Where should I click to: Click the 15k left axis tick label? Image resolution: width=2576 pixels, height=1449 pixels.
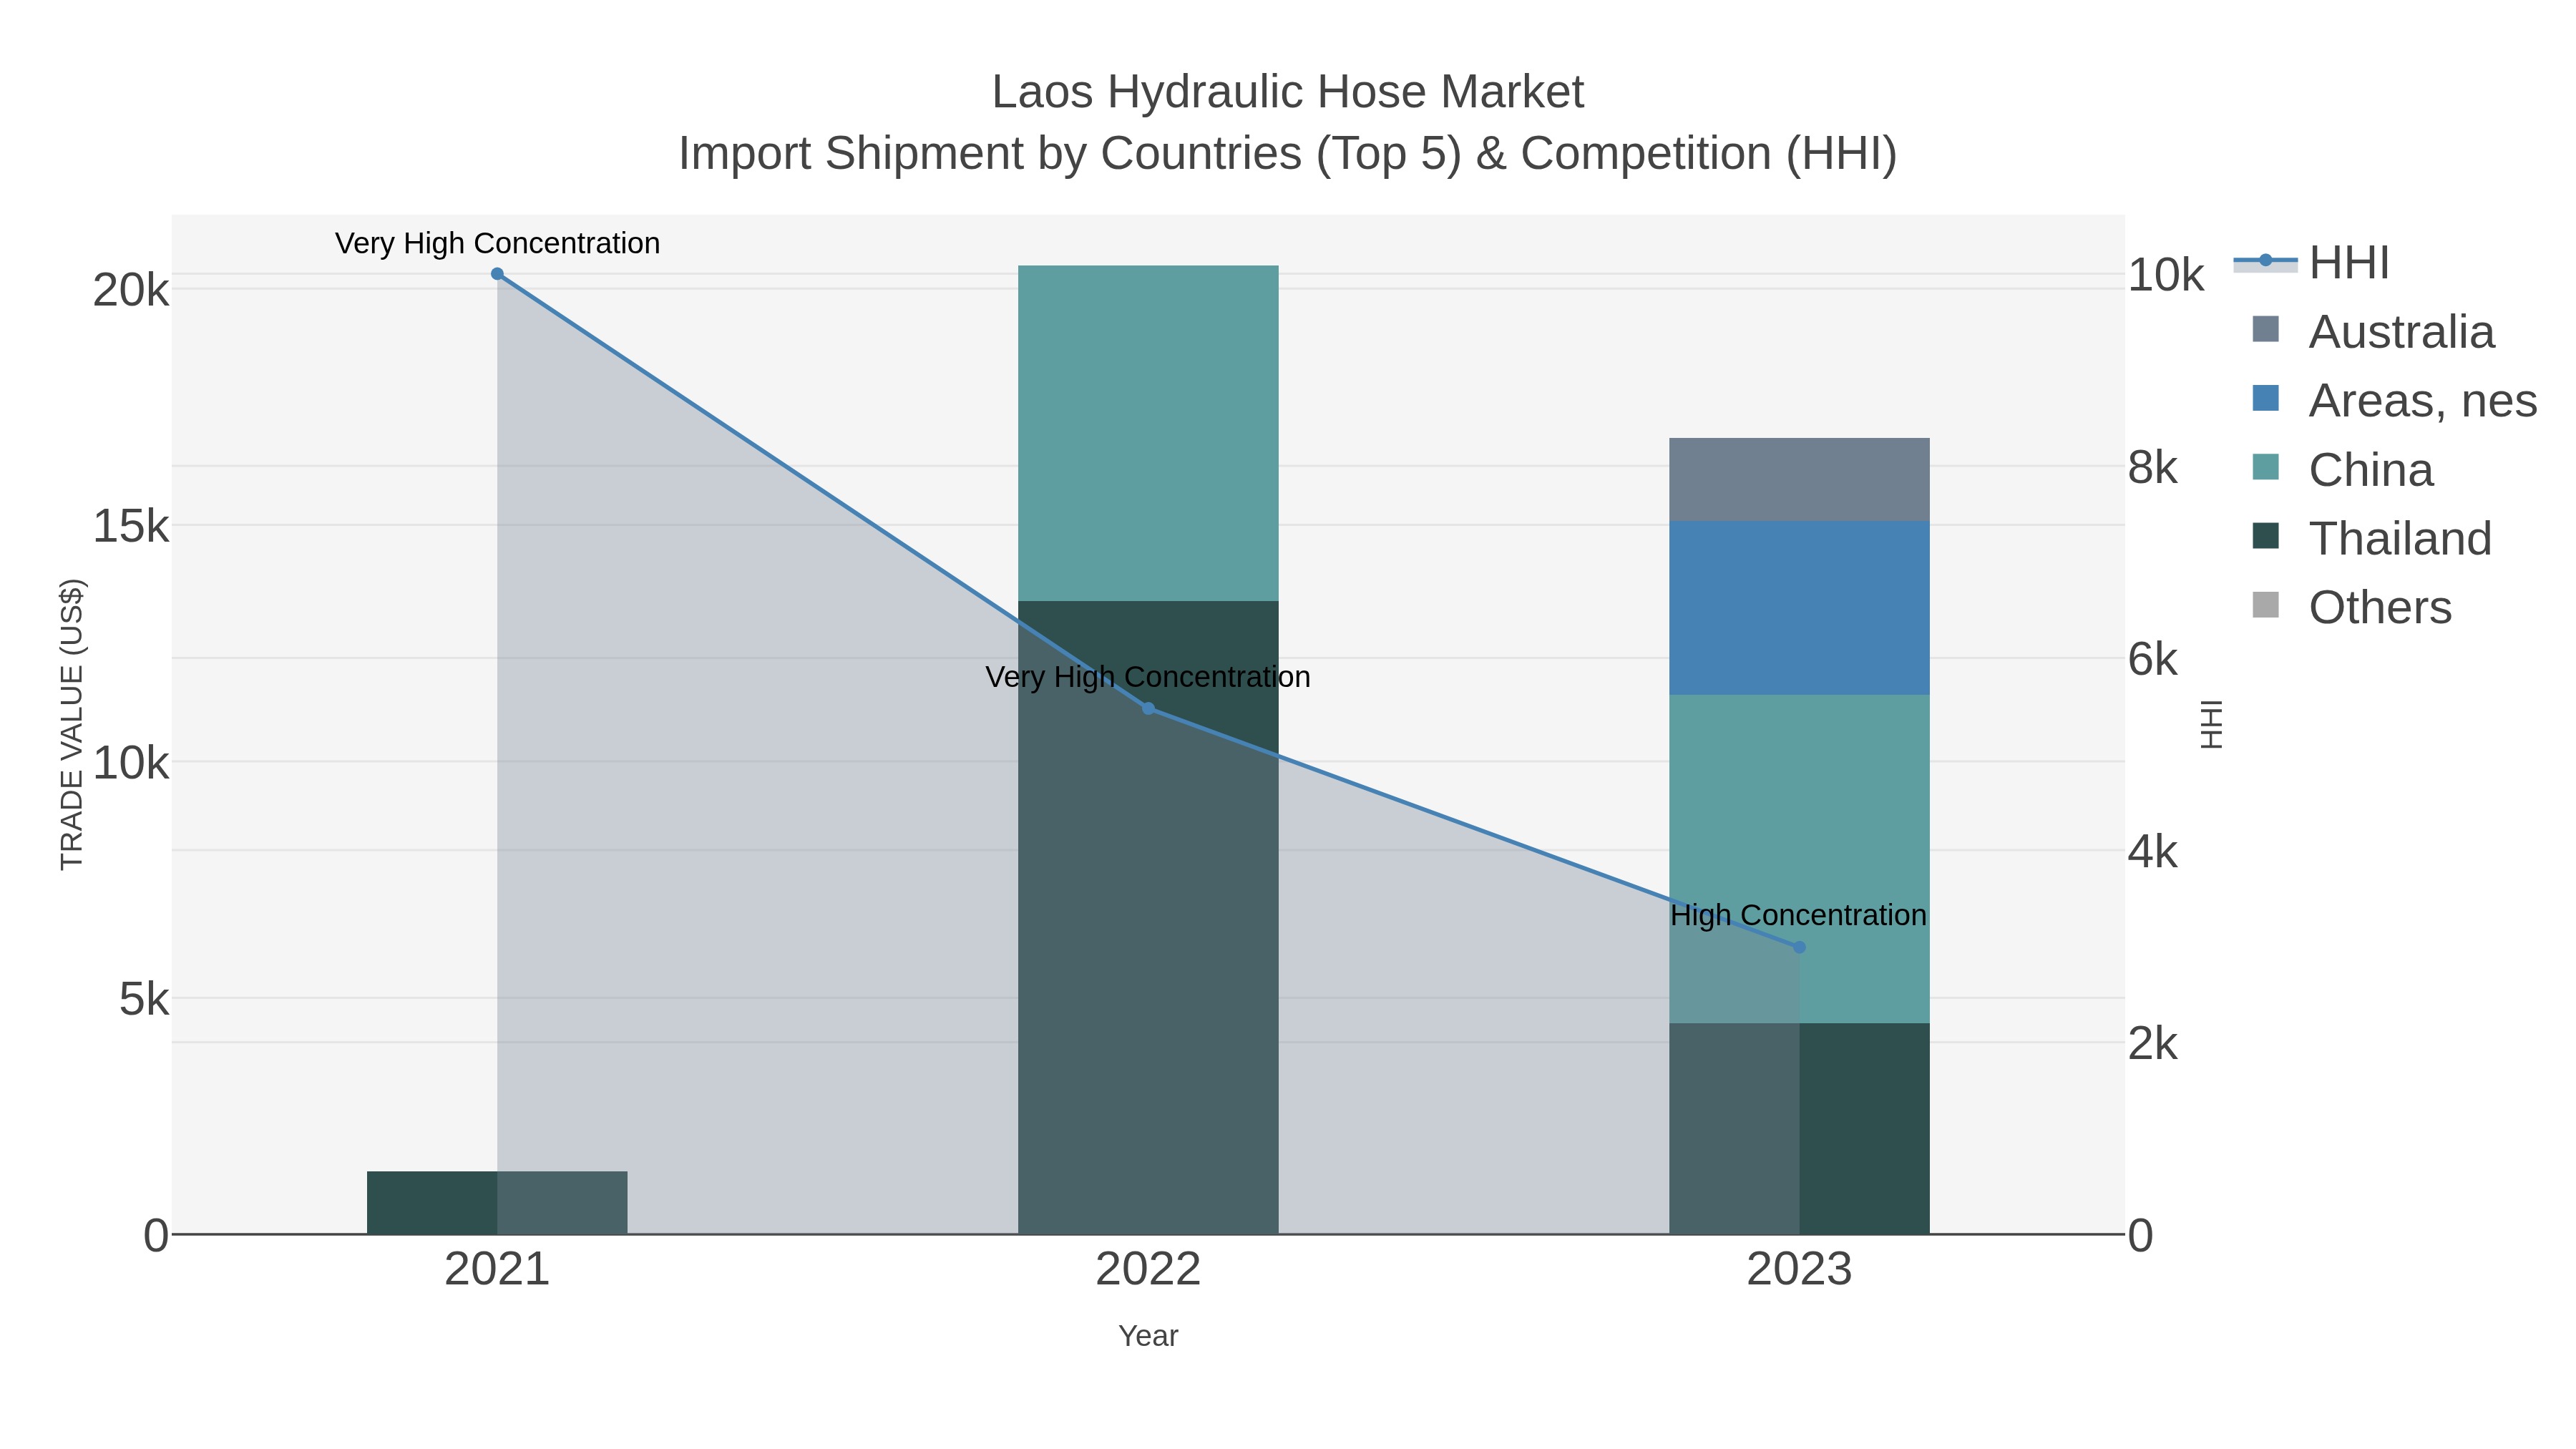(x=131, y=527)
